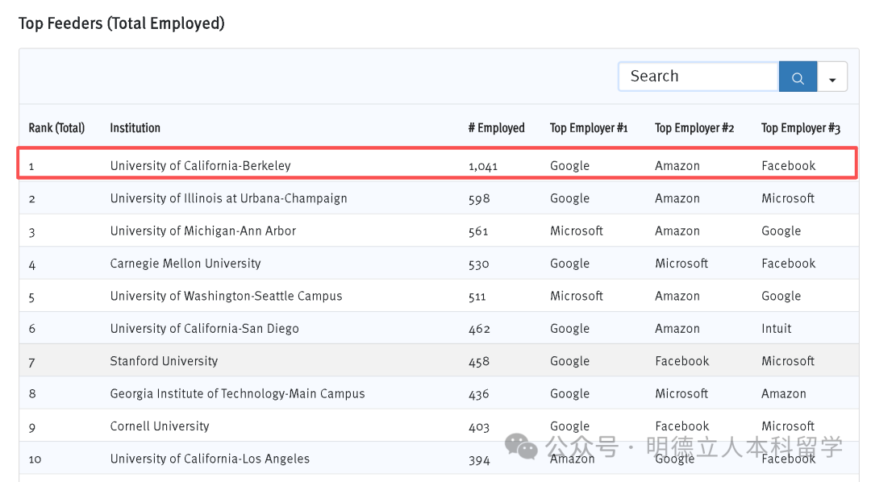Click Facebook in the Berkeley row

[788, 165]
